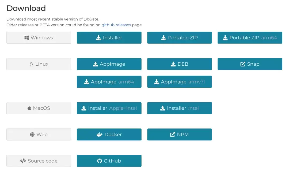Click the globe icon beside Web
Image resolution: width=289 pixels, height=175 pixels.
(x=32, y=135)
